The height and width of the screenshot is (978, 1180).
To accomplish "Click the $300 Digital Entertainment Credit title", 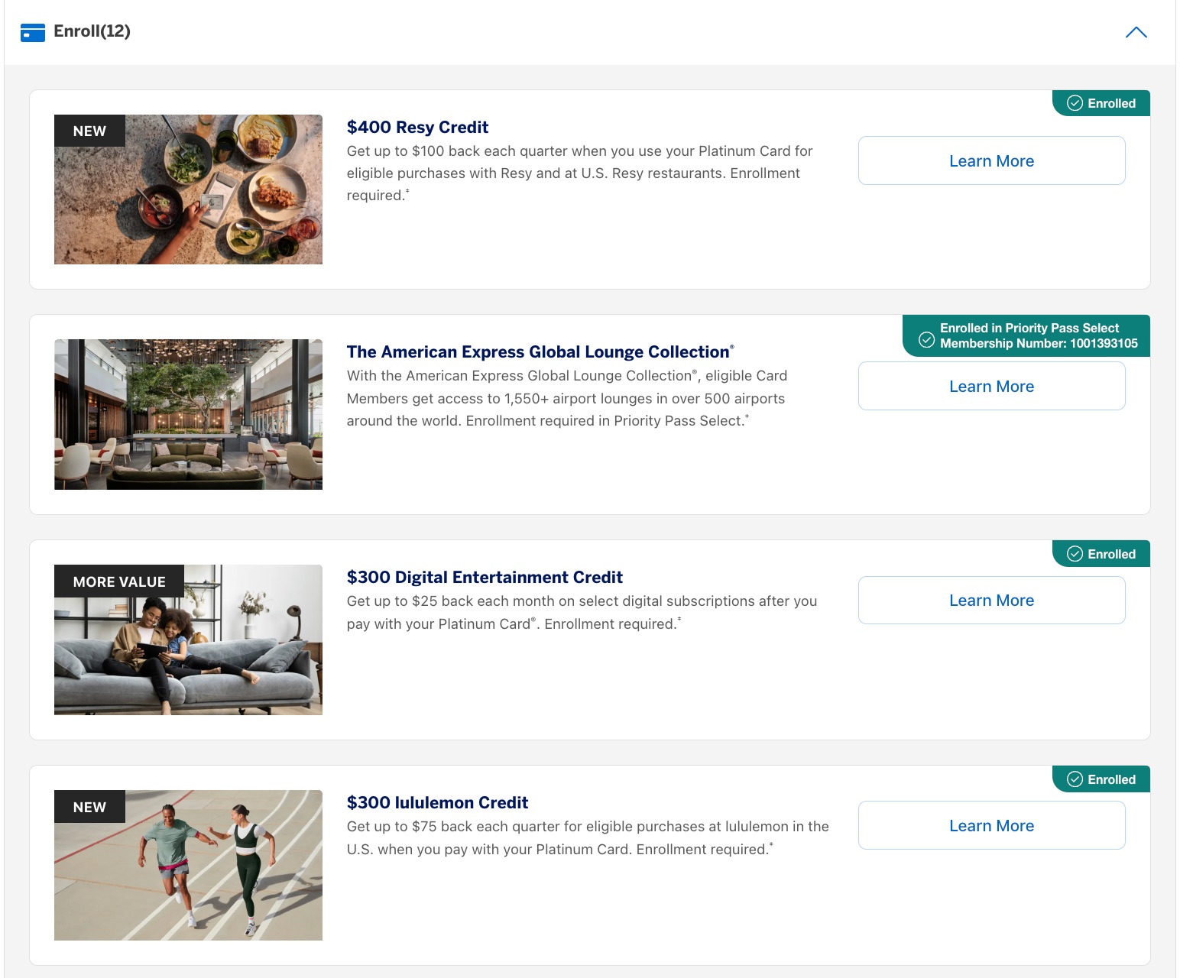I will tap(485, 577).
